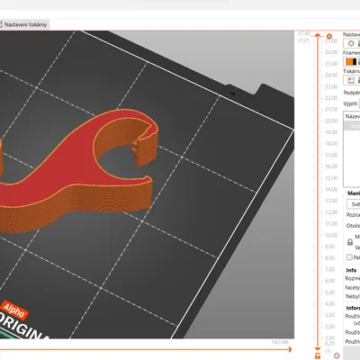Viewport: 360px width, 360px height.
Task: Click the printer settings tab icon
Action: click(x=1, y=24)
